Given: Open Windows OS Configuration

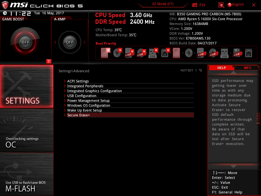Looking at the screenshot, I should [129, 105].
